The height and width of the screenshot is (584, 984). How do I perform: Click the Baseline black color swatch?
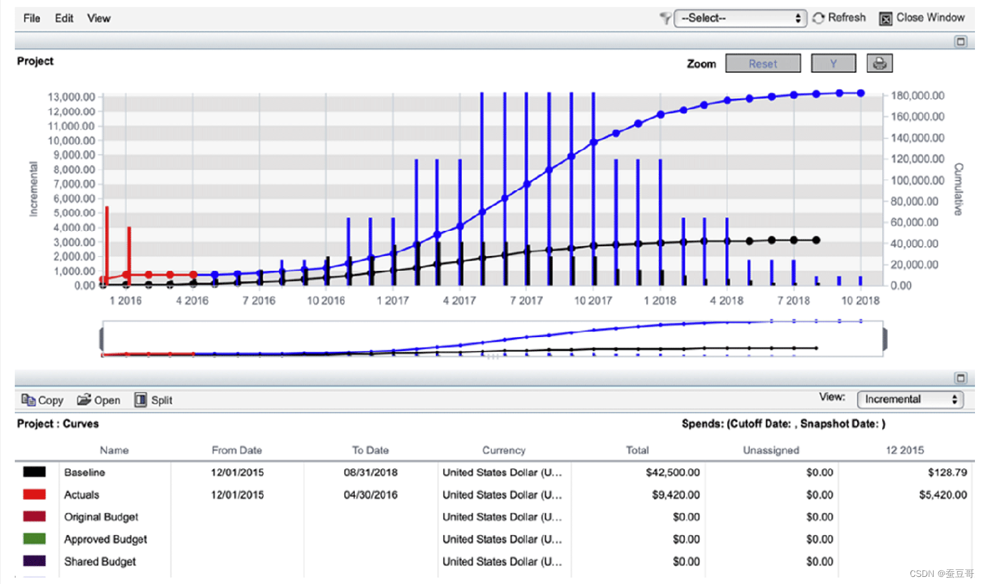34,472
